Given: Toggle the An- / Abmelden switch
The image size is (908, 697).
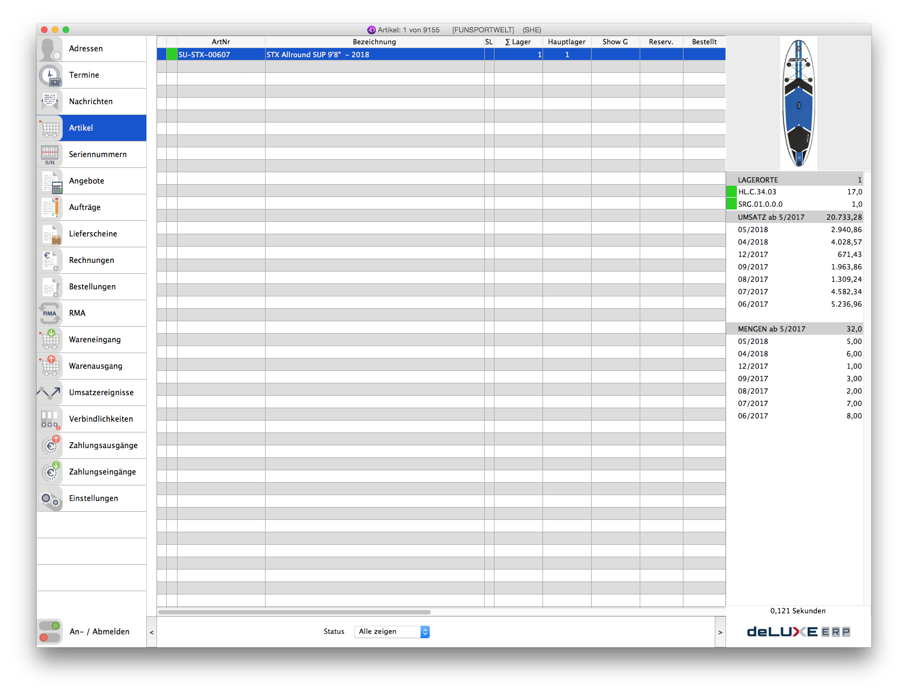Looking at the screenshot, I should tap(50, 632).
